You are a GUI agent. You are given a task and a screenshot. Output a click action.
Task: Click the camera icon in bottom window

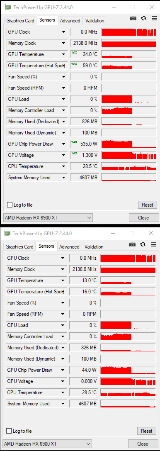[132, 244]
